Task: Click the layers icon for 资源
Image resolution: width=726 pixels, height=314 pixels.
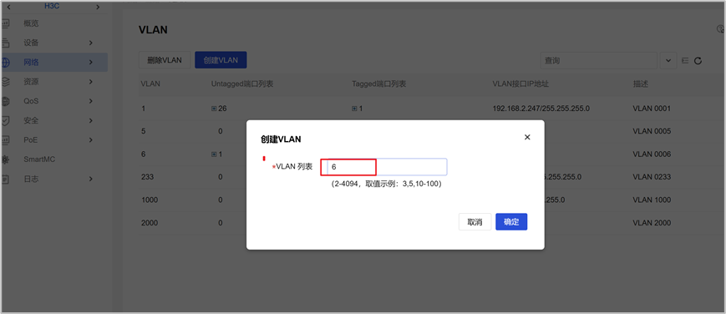Action: [x=6, y=82]
